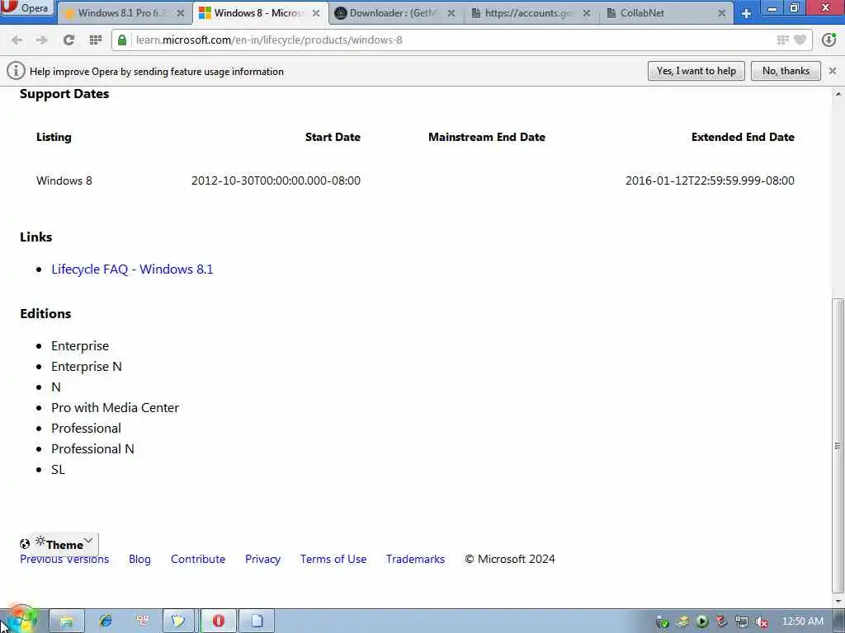Close the Downloader tab
The width and height of the screenshot is (845, 633).
pyautogui.click(x=451, y=13)
